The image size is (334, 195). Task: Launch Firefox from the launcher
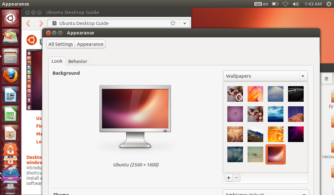point(11,76)
